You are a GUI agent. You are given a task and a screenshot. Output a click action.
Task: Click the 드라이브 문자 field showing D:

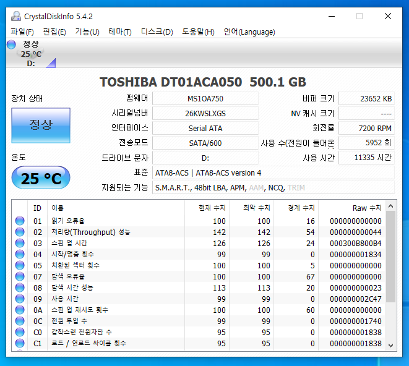pyautogui.click(x=205, y=158)
